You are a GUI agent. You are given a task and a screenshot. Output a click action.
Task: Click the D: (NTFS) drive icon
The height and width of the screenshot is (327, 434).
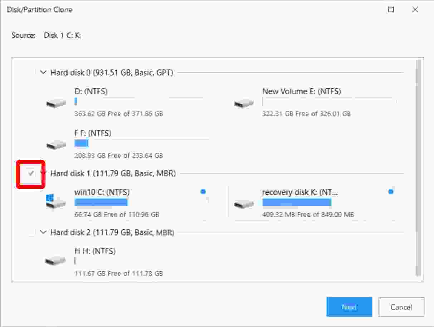tap(56, 103)
